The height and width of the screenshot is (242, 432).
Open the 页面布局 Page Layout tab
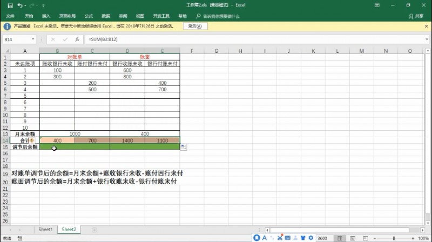(67, 16)
